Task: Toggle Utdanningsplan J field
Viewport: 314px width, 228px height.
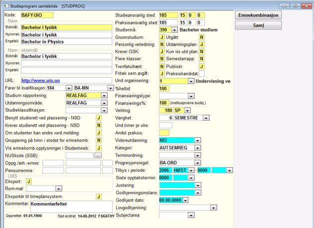Action: [x=201, y=44]
